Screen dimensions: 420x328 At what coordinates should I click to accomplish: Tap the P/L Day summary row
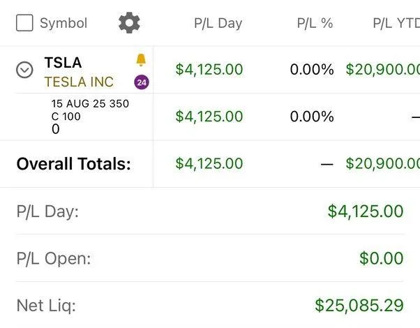point(209,211)
